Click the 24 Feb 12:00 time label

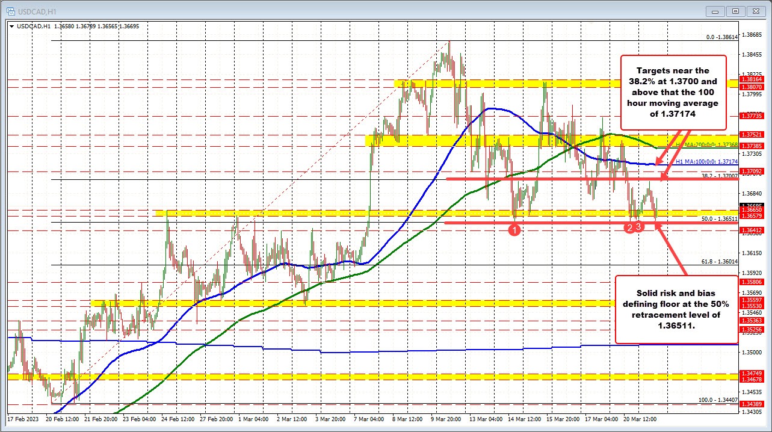177,418
